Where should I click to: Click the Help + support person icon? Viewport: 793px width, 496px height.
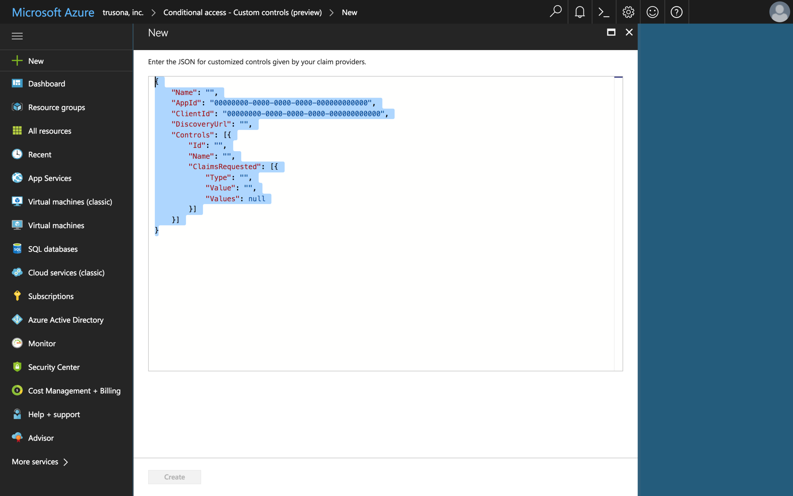(x=17, y=414)
